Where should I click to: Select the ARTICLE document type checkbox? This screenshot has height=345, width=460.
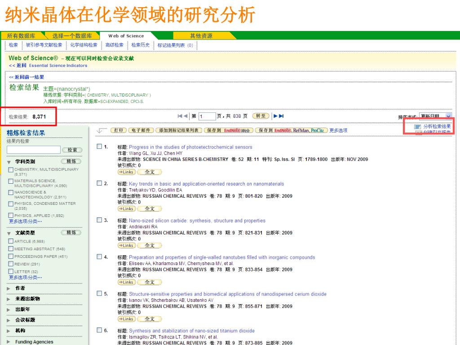coord(11,241)
